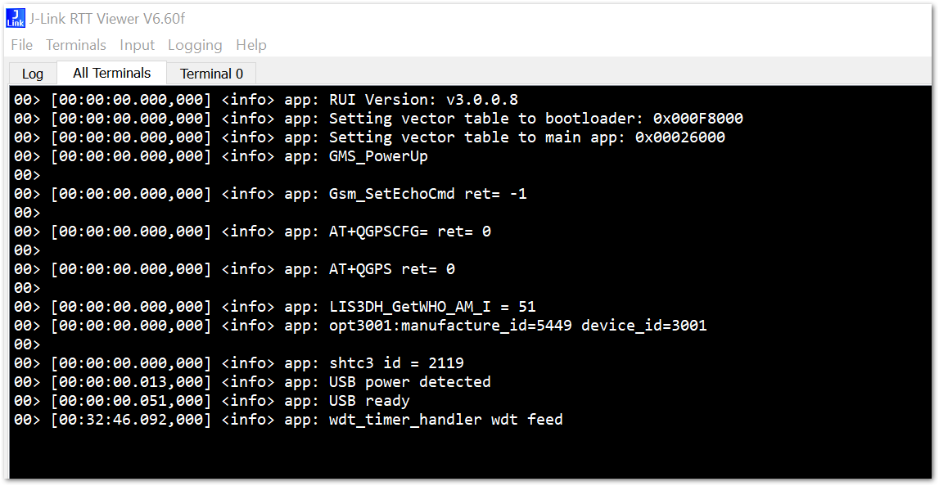The height and width of the screenshot is (486, 939).
Task: Click the AT+QGPSCFG= ret= 0 line
Action: coord(252,232)
